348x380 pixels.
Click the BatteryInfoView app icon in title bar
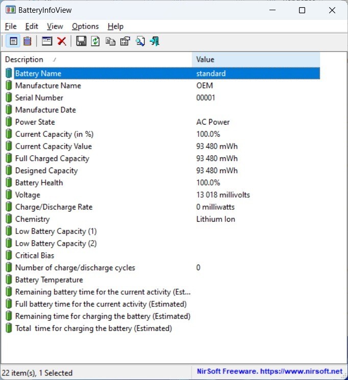pyautogui.click(x=10, y=10)
